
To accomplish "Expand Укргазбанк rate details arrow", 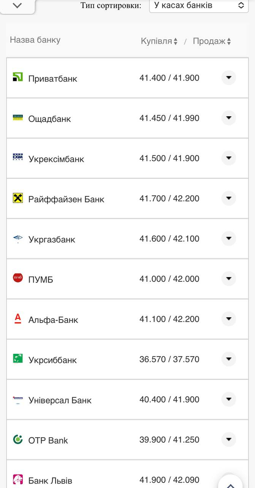I will tap(229, 239).
